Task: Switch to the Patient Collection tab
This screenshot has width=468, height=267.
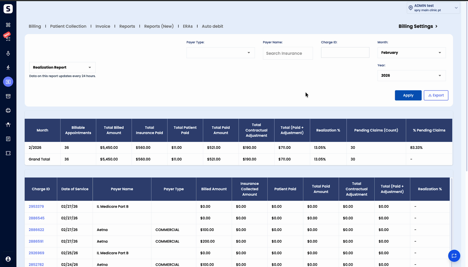Action: pyautogui.click(x=68, y=26)
